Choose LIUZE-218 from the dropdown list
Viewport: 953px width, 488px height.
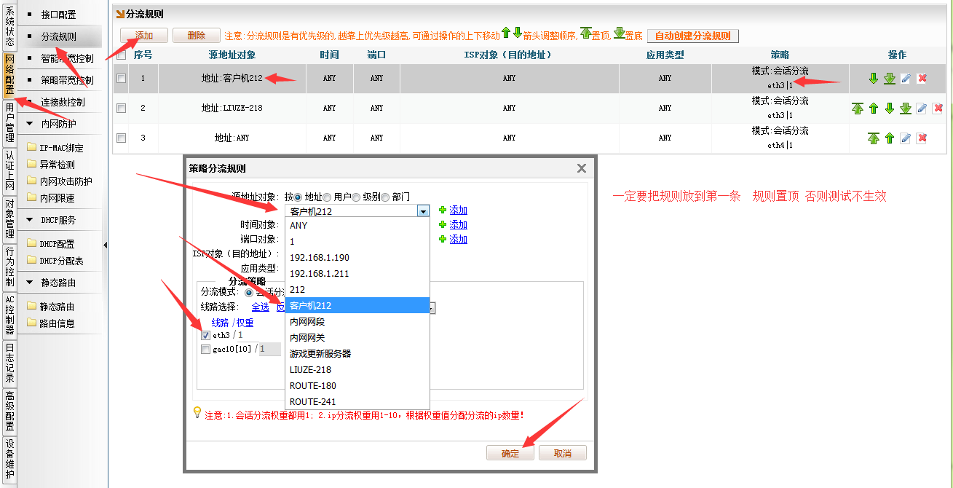point(312,369)
